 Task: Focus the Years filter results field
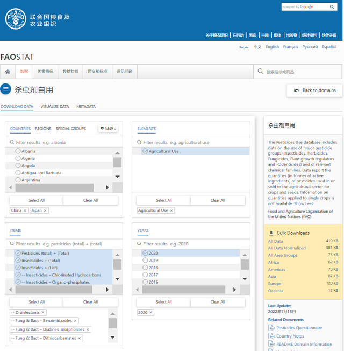[x=191, y=244]
